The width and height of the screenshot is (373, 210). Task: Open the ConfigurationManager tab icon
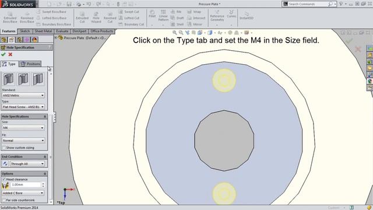pos(19,40)
